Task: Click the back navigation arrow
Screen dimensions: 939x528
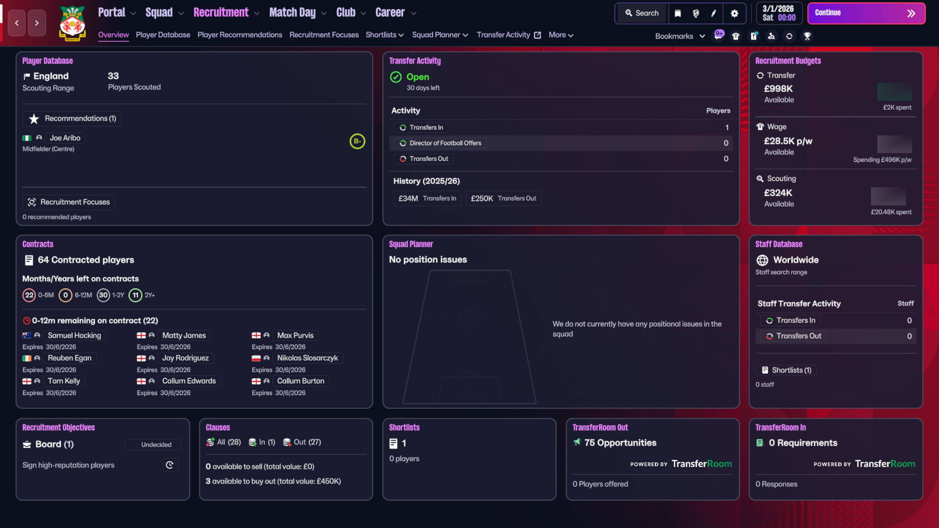Action: point(16,23)
